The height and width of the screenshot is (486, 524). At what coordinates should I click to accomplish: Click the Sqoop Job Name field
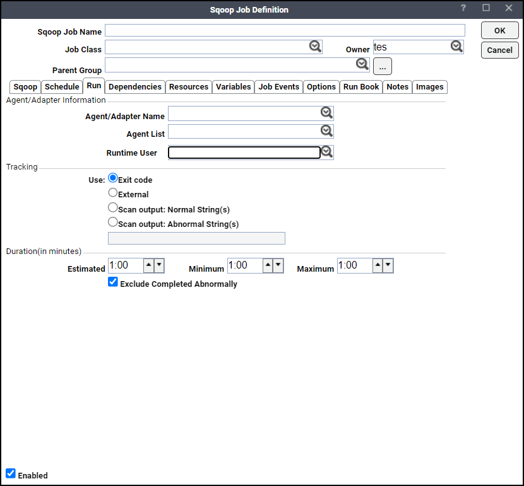(x=285, y=30)
